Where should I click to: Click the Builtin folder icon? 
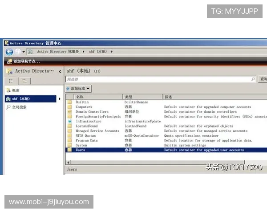pos(70,102)
